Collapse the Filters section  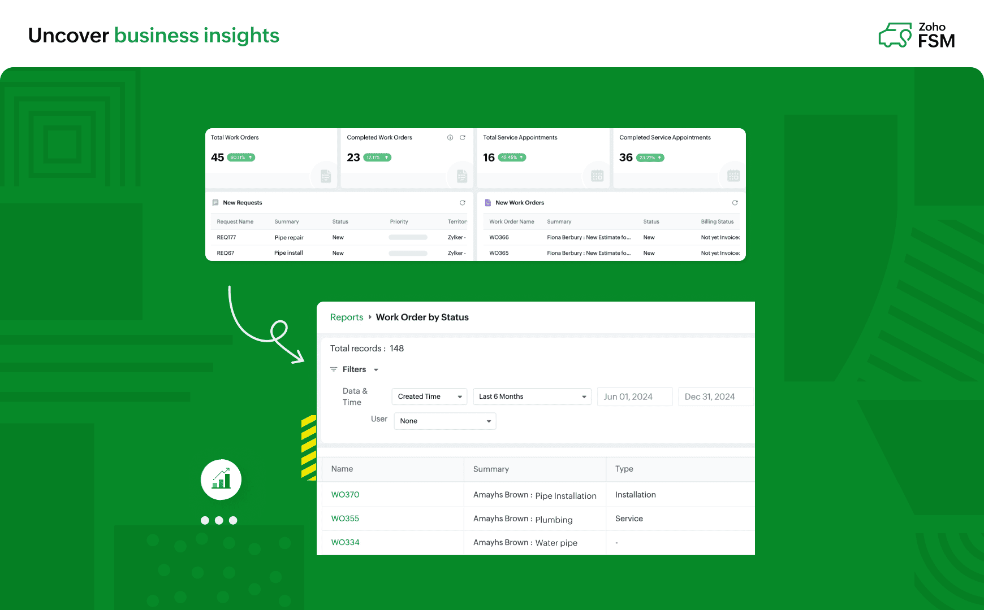coord(376,369)
